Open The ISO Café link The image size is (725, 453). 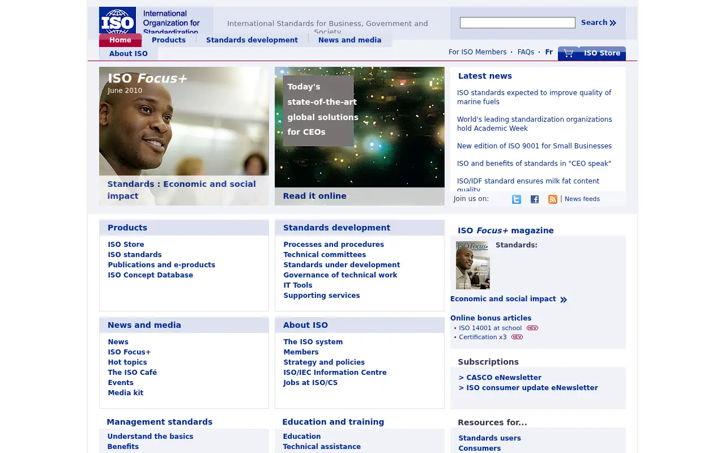[133, 373]
